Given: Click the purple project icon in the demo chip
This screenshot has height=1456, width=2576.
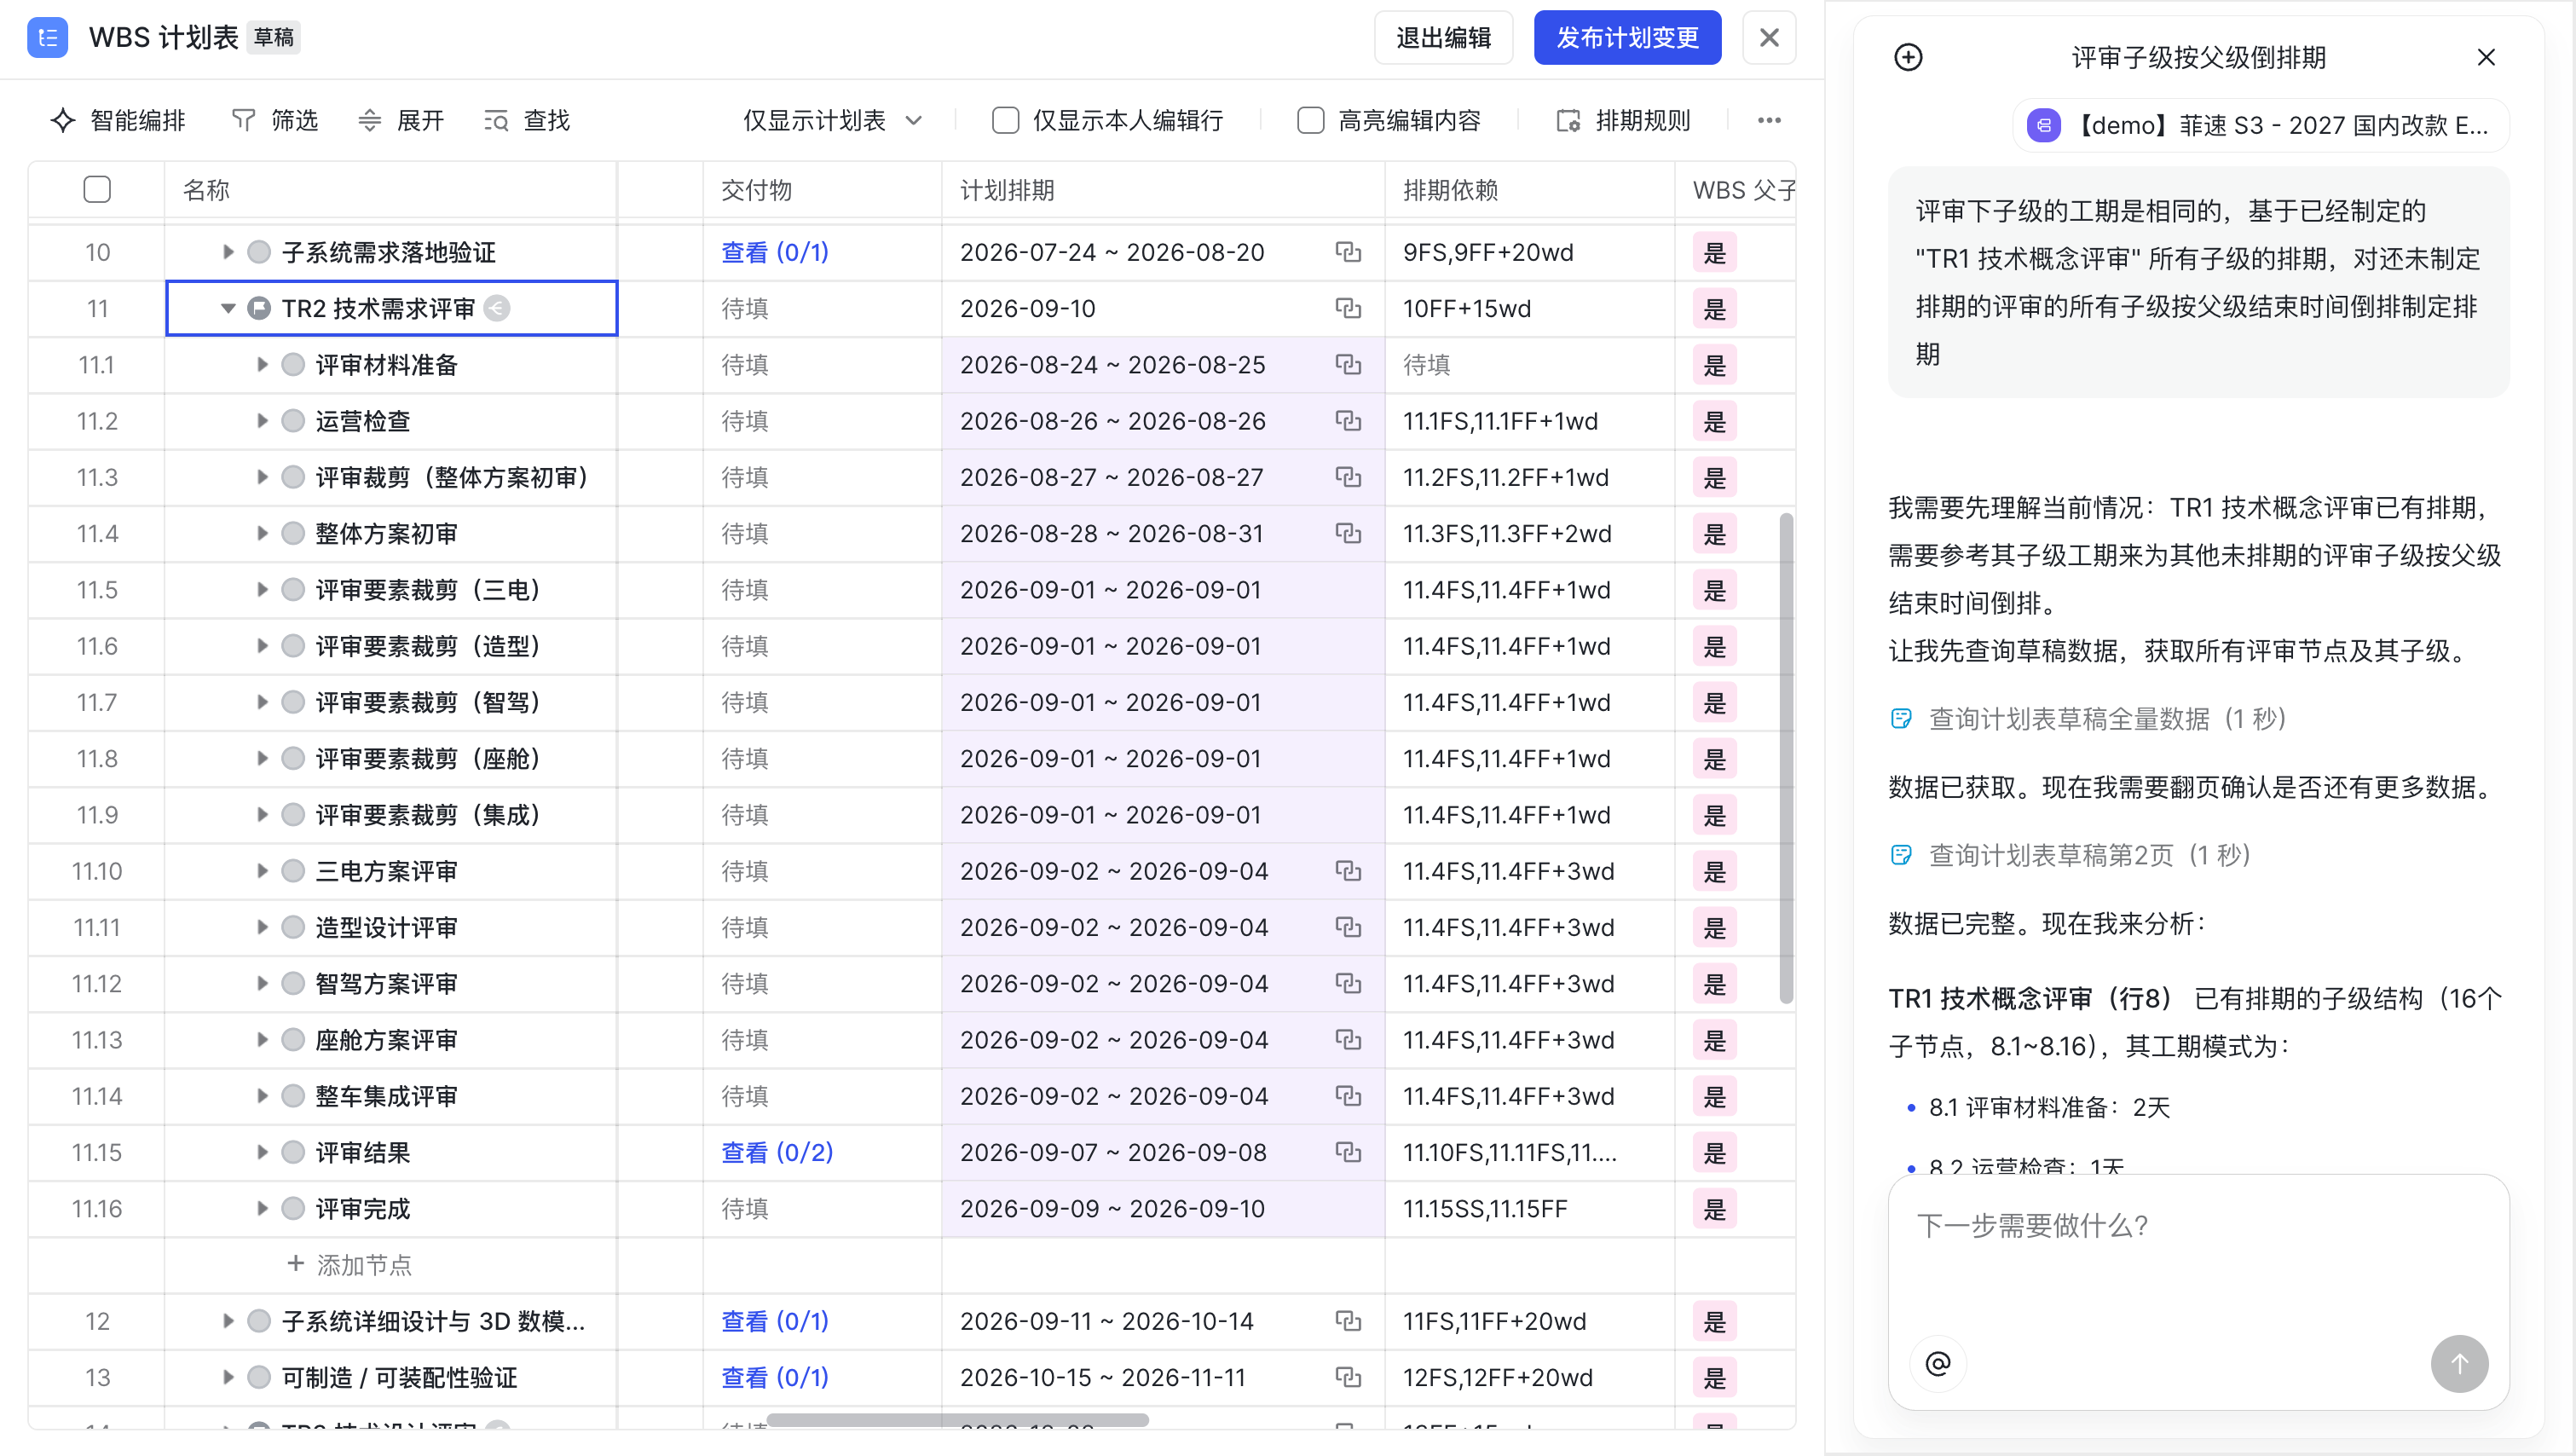Looking at the screenshot, I should (2043, 126).
